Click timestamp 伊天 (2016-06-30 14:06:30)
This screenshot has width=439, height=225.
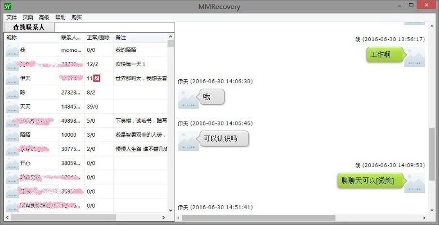click(x=216, y=82)
